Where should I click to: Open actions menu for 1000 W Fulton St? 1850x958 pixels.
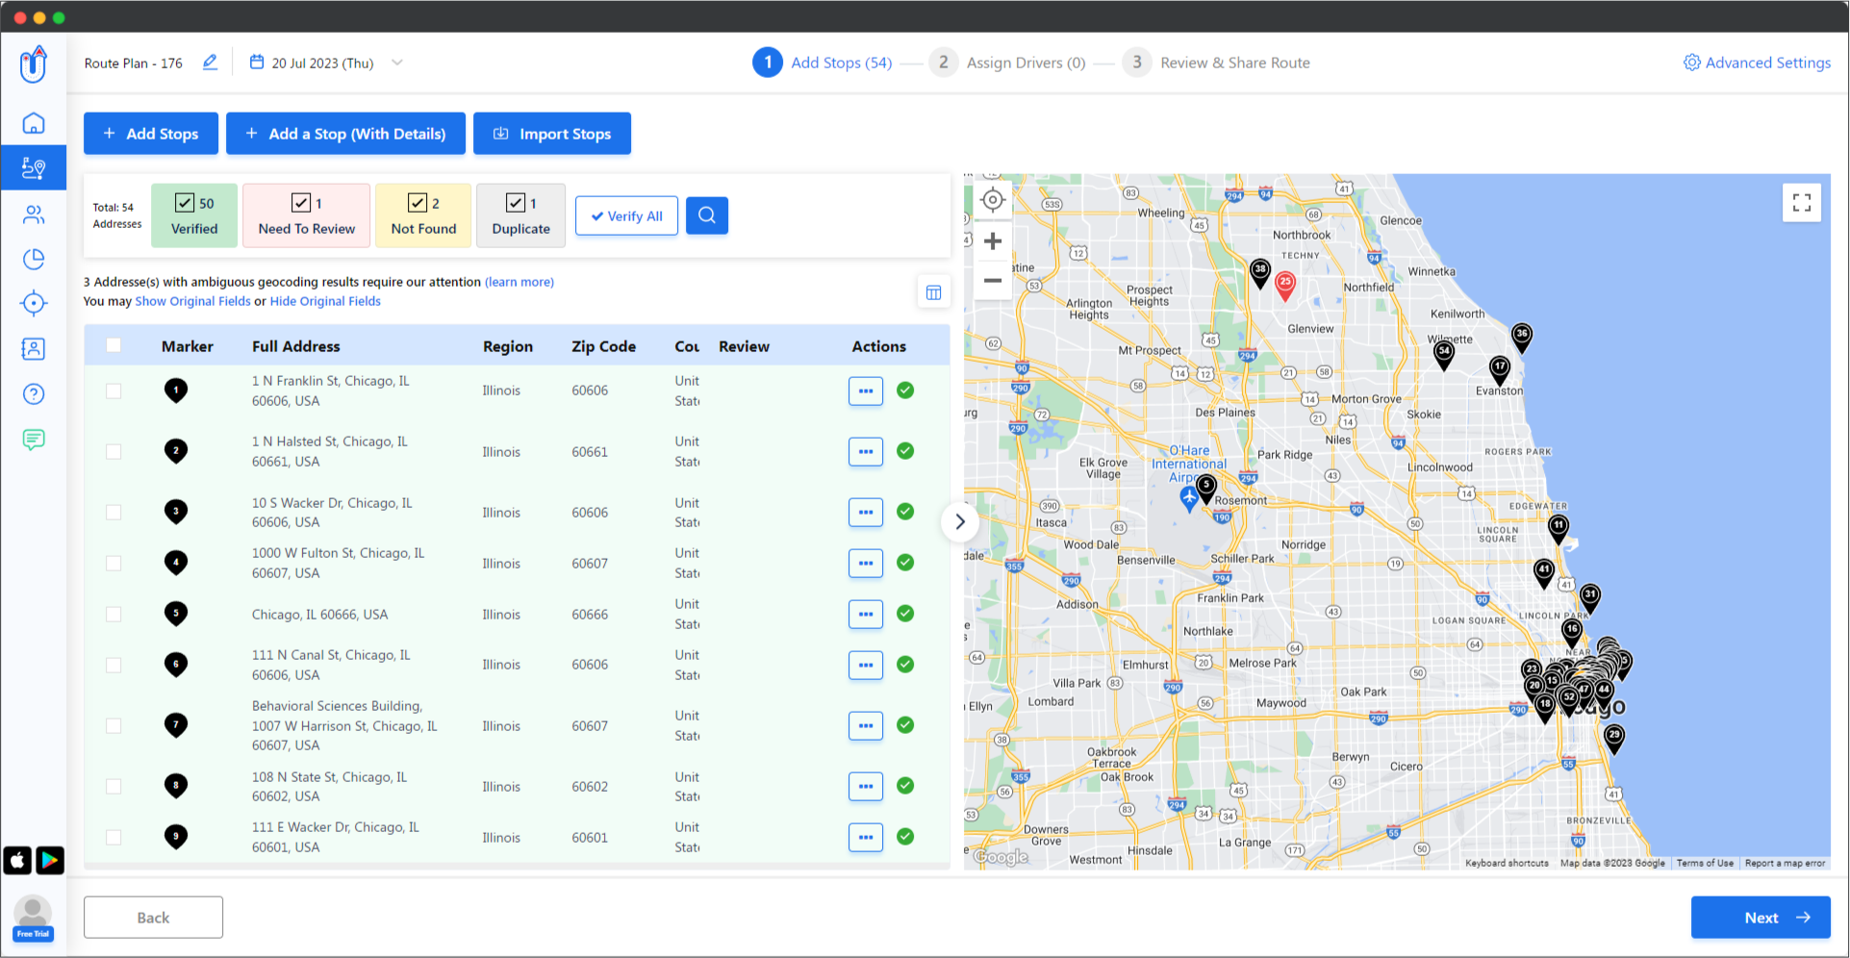866,563
